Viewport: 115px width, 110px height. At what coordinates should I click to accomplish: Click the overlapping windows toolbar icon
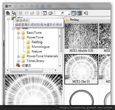pos(51,13)
